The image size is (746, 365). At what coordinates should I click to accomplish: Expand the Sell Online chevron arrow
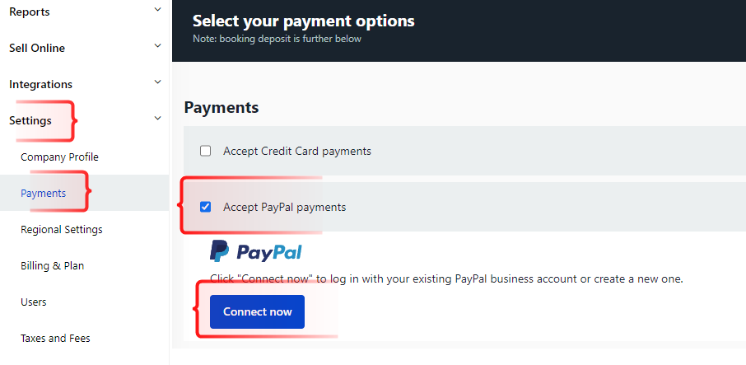158,46
